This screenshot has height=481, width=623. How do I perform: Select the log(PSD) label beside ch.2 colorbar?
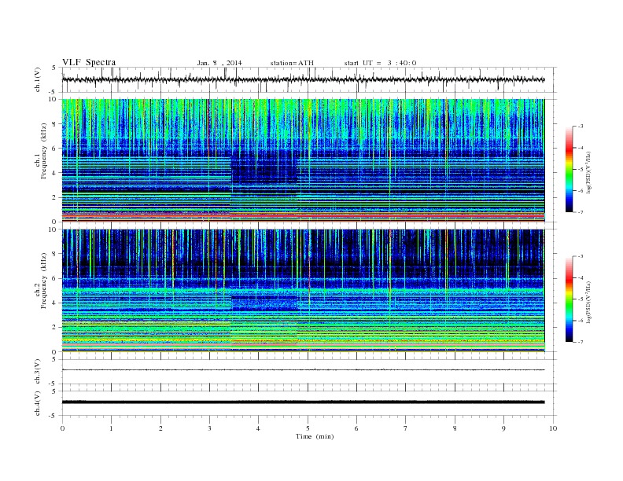[588, 302]
